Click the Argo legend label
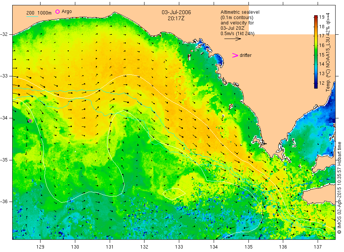Screen dimensions: 344x252 point(67,11)
